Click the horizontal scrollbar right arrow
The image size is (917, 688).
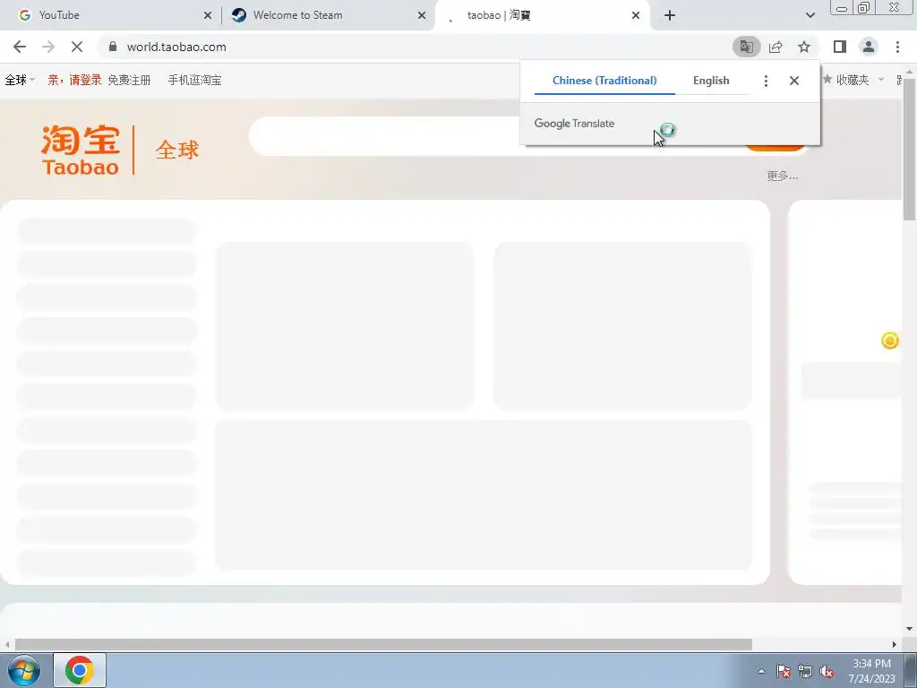click(x=895, y=644)
